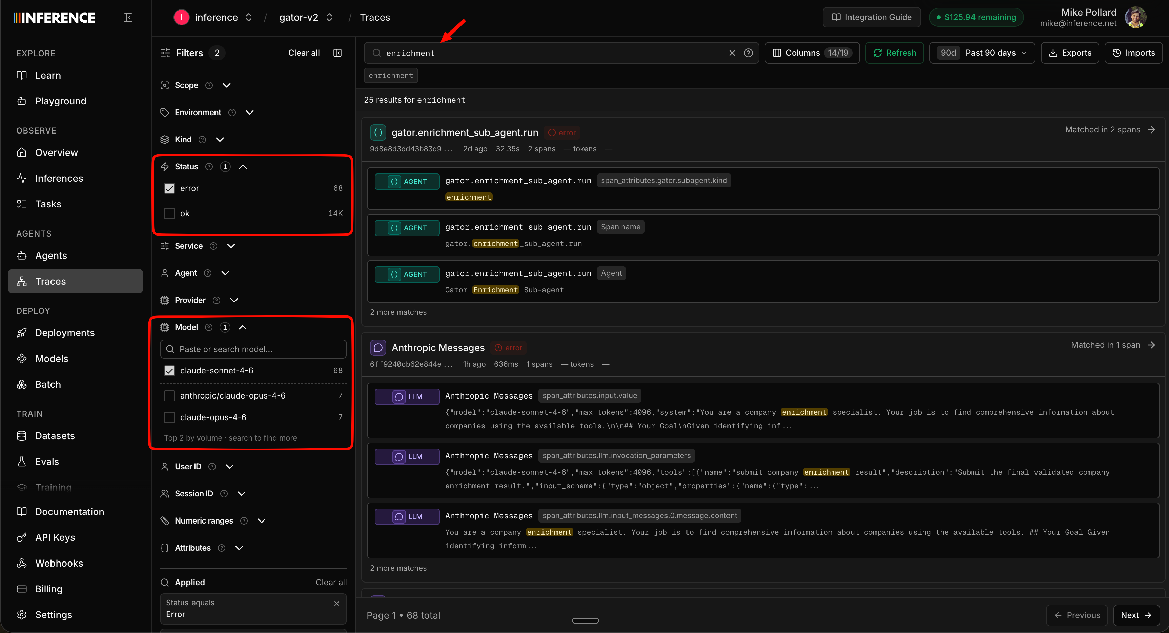Expand the Environment filter section
This screenshot has height=633, width=1169.
250,113
